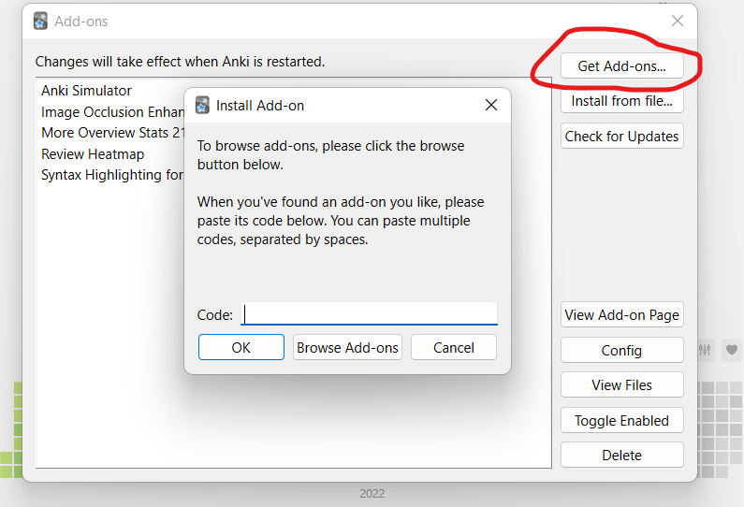Choose Install from file...
Viewport: 744px width, 507px height.
point(621,101)
